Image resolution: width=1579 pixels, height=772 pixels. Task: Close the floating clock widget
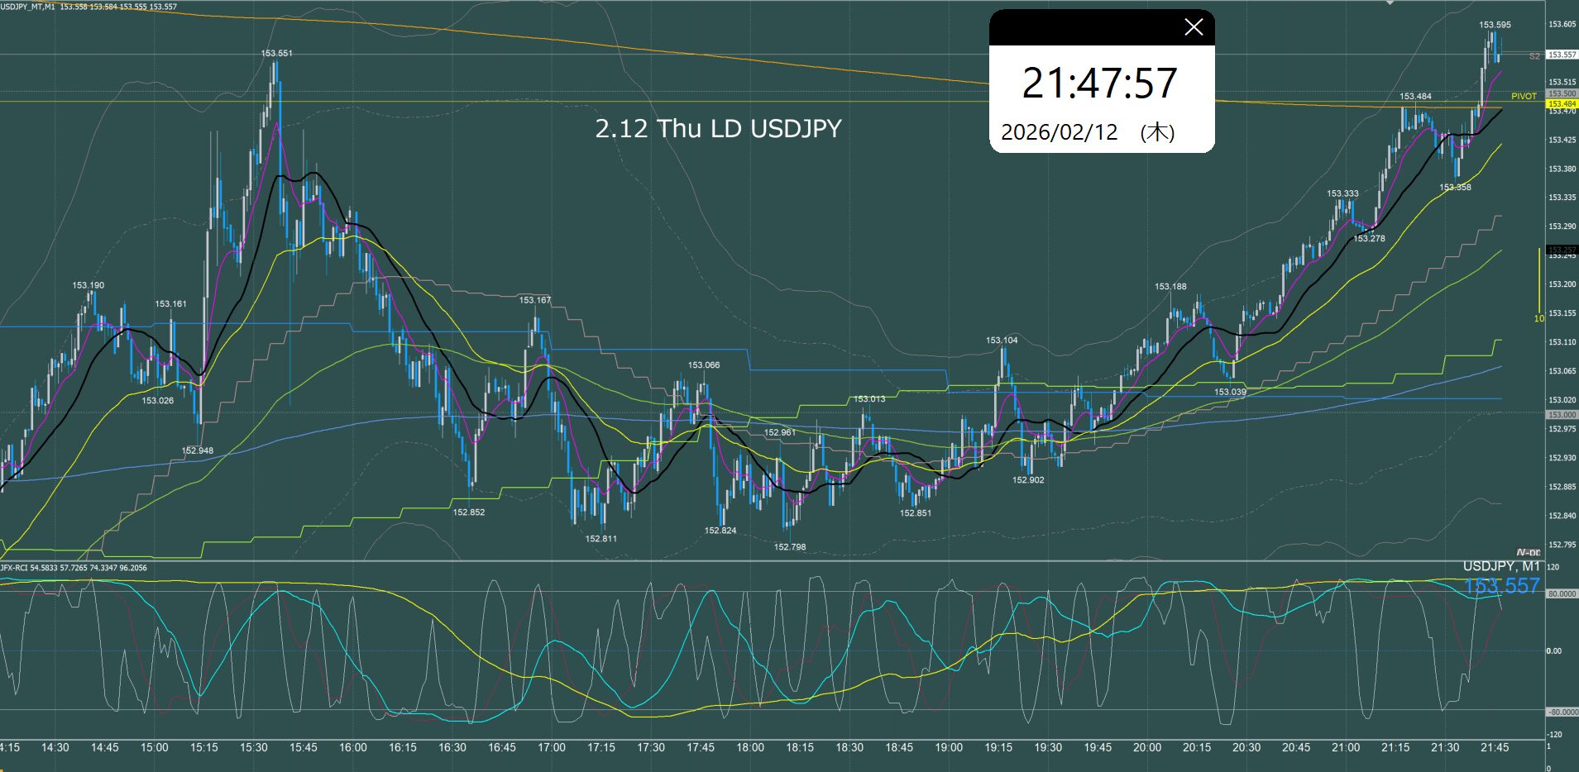[x=1193, y=27]
